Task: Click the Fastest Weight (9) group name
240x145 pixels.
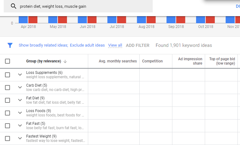Action: click(x=41, y=136)
